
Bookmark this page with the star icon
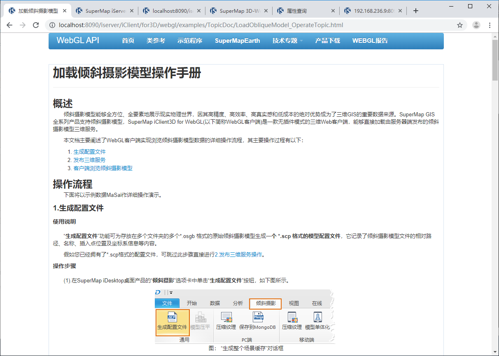click(460, 25)
